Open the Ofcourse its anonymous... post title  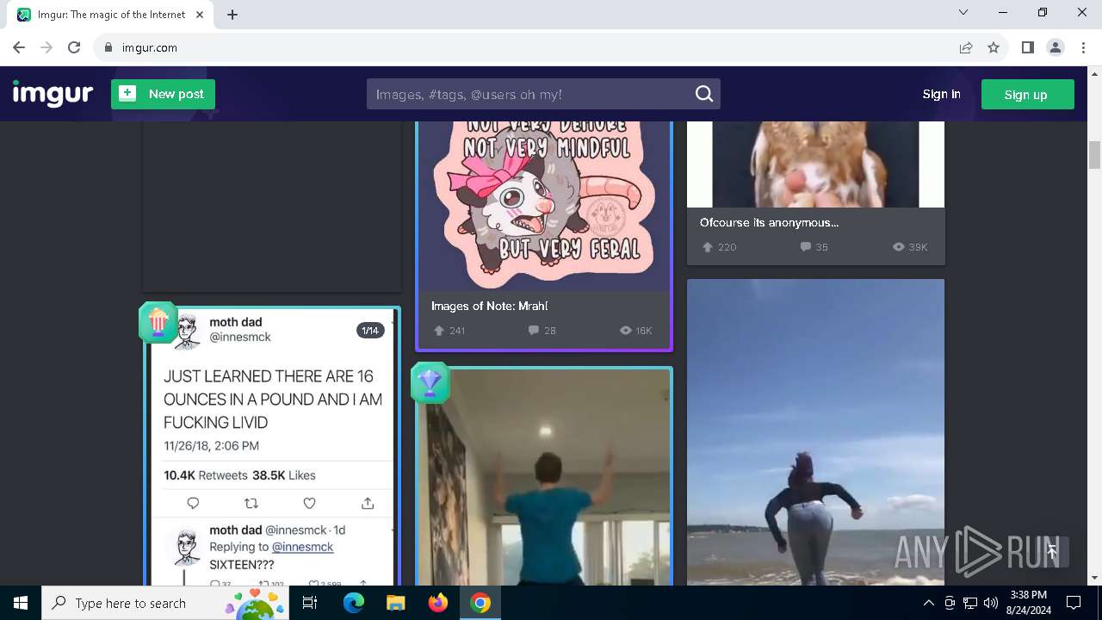(769, 222)
